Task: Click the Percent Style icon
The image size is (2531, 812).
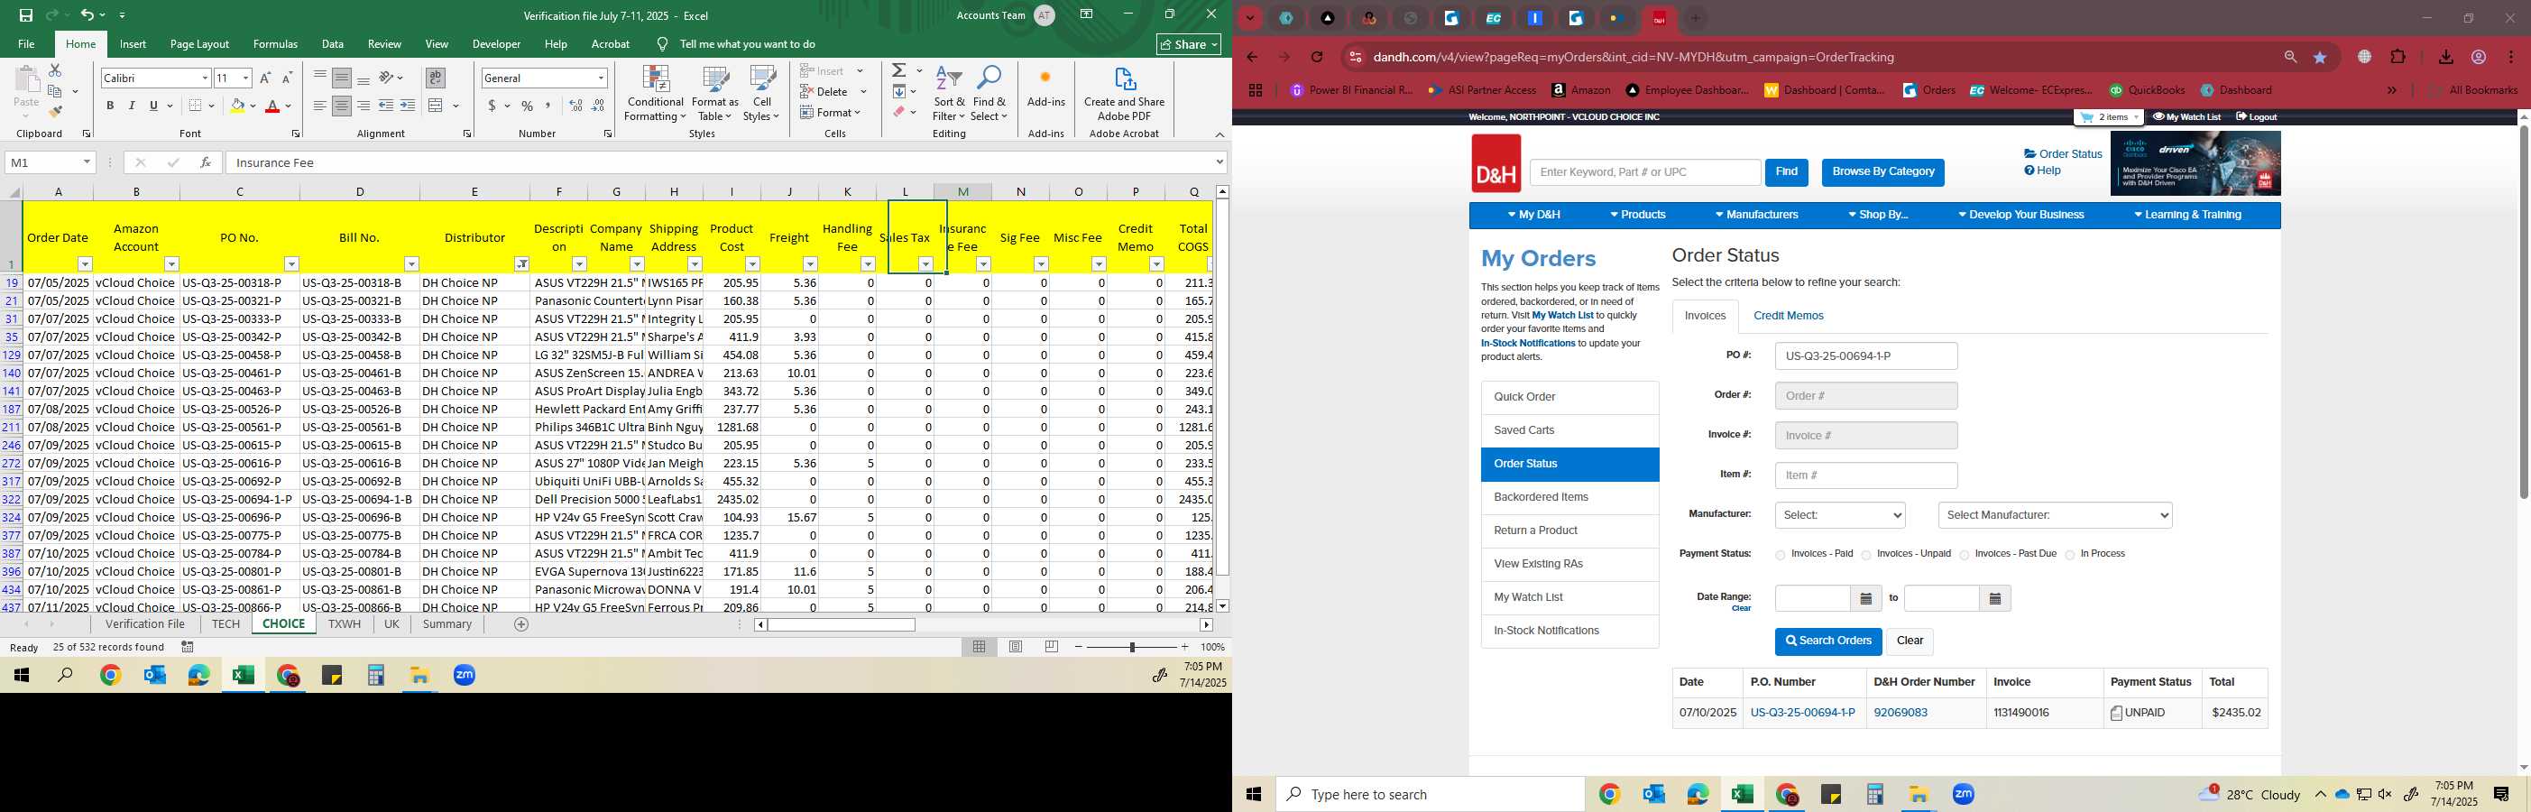Action: pos(528,106)
